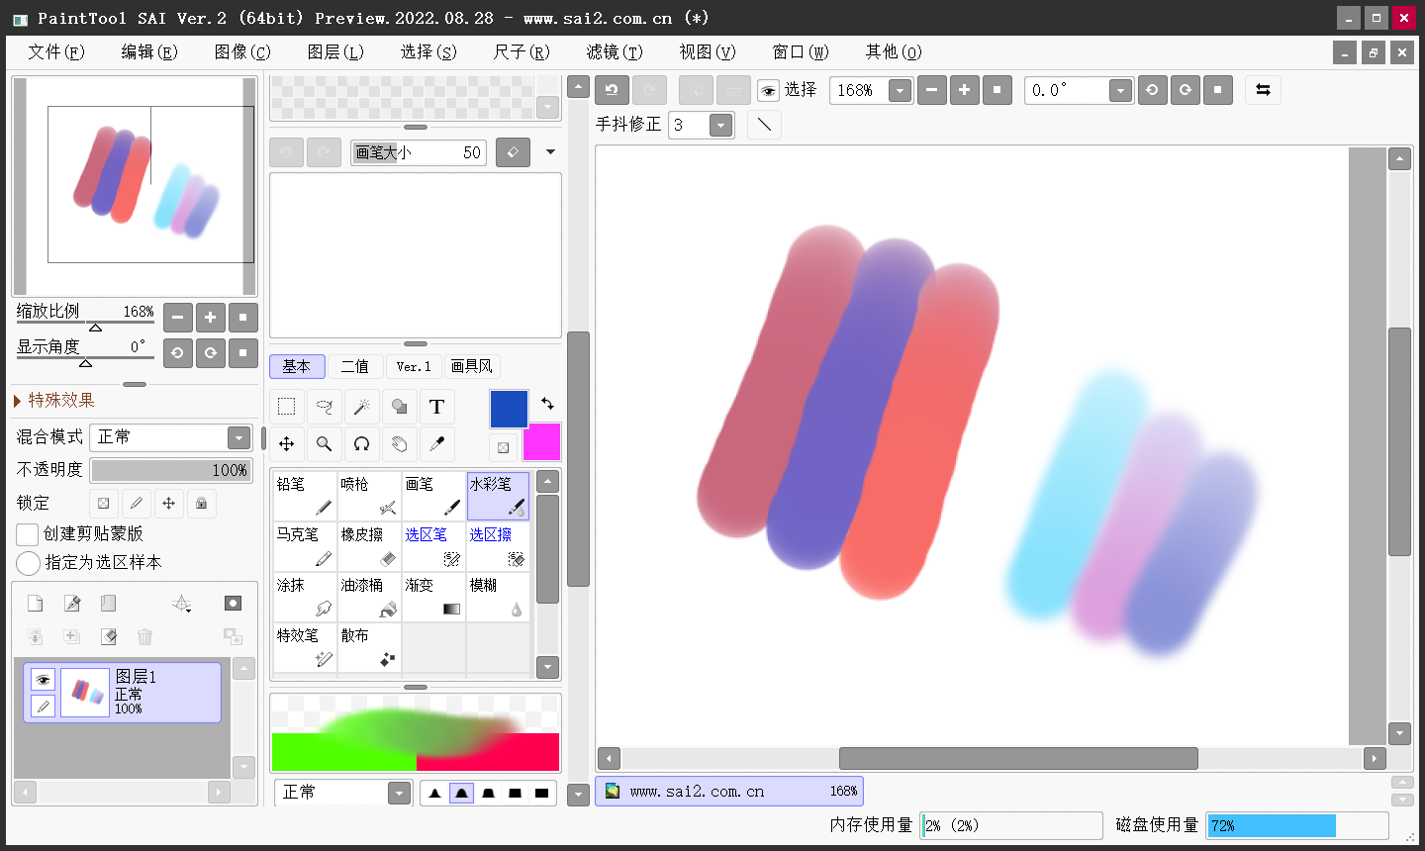Toggle lock painting pencil icon
This screenshot has width=1425, height=851.
137,504
